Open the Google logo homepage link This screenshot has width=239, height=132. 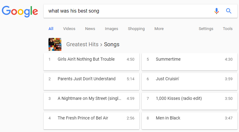point(20,11)
